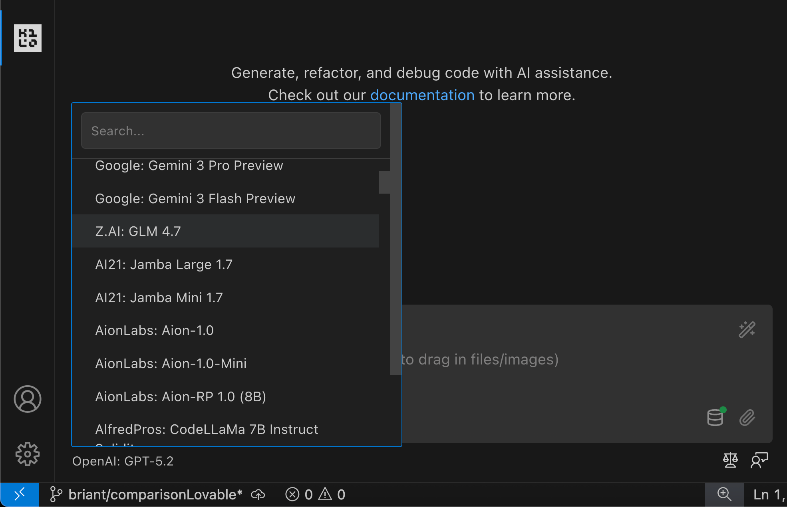This screenshot has width=787, height=507.
Task: Open the Kilo Code sidebar icon
Action: 28,38
